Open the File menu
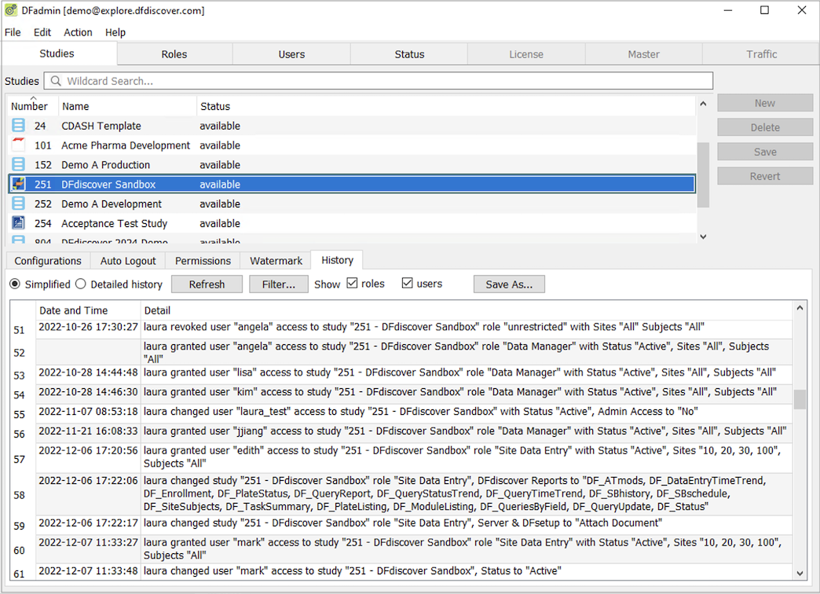This screenshot has height=594, width=820. pos(13,32)
